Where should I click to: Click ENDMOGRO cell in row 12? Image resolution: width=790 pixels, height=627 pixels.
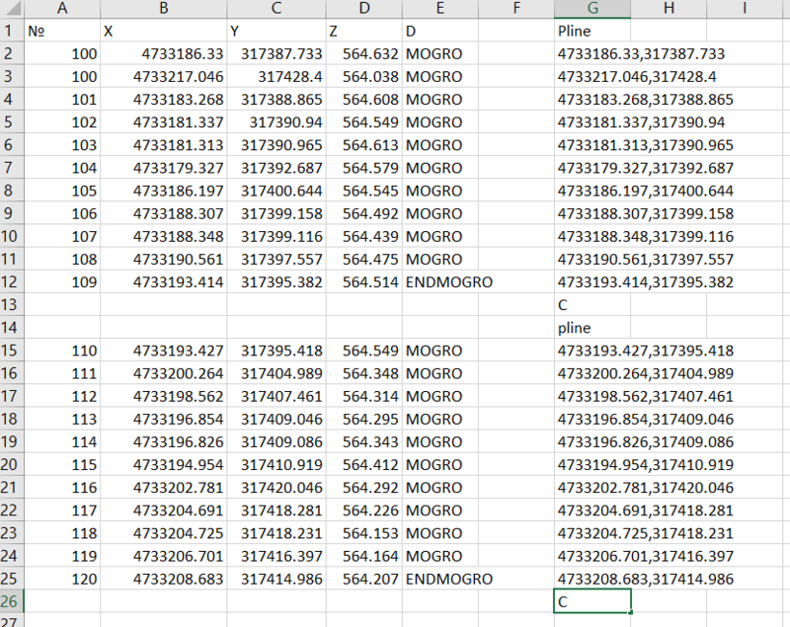coord(449,282)
